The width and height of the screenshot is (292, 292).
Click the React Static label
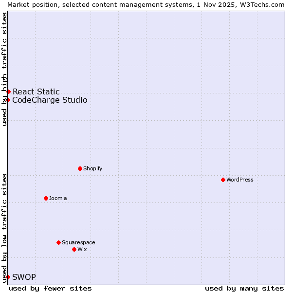[36, 91]
